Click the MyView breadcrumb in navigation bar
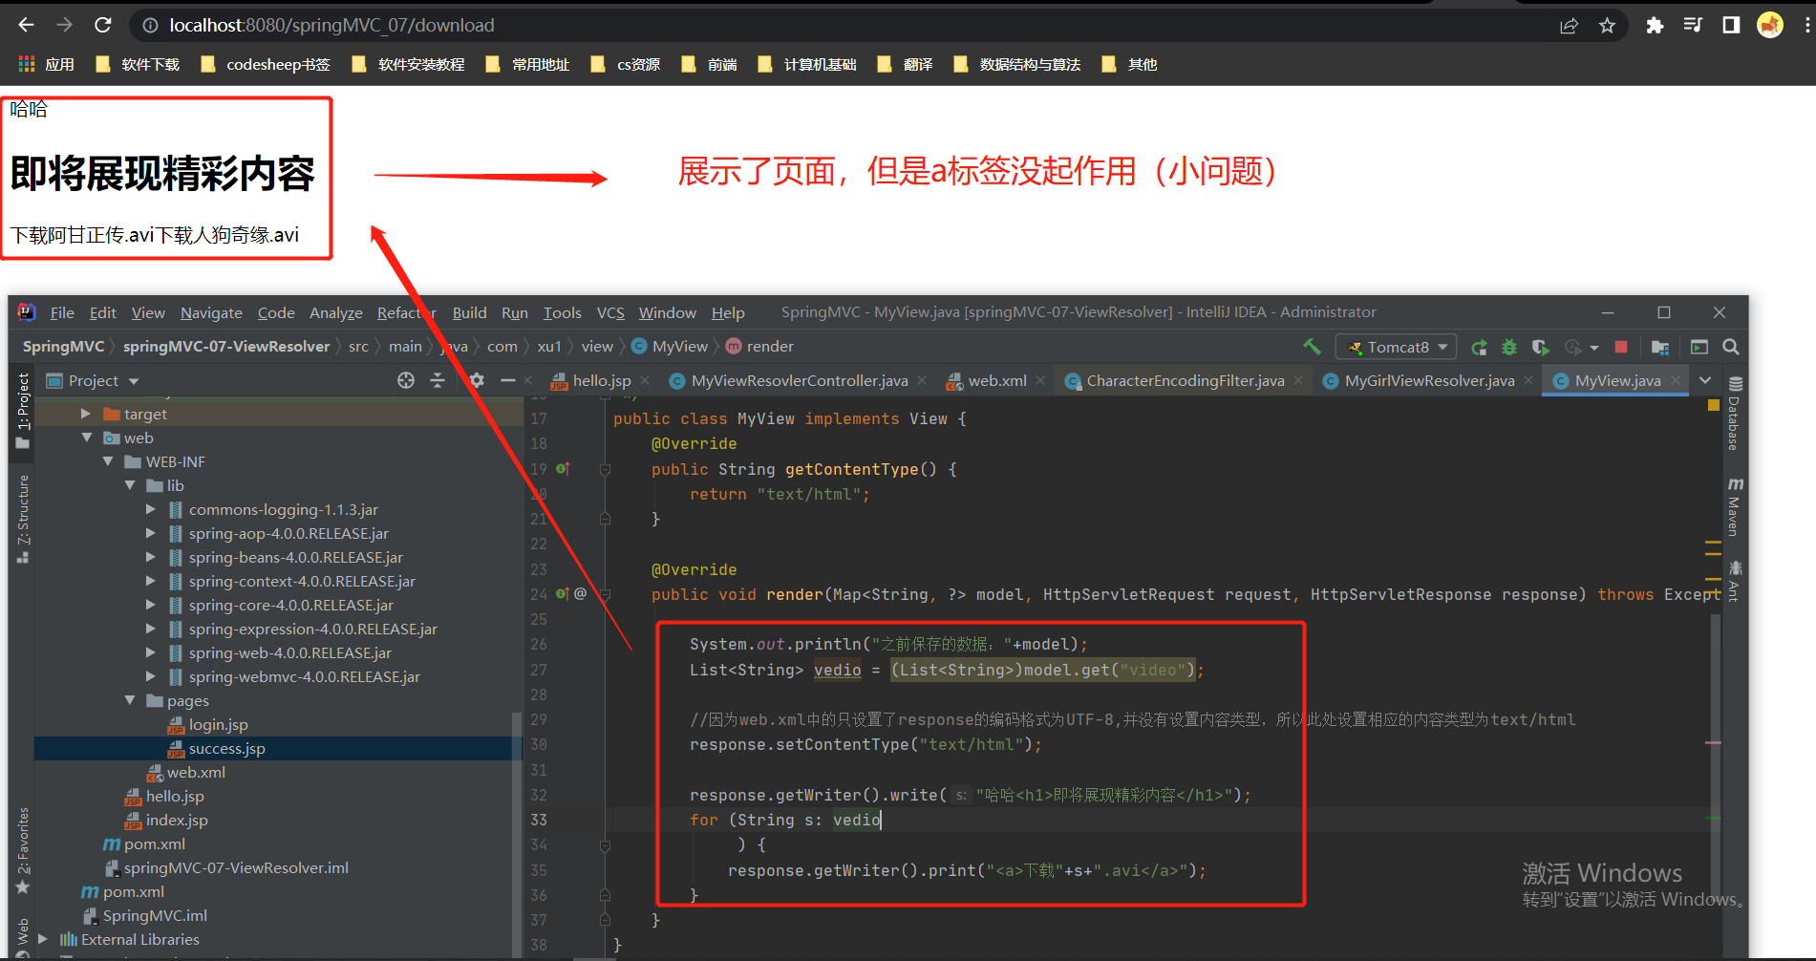The width and height of the screenshot is (1816, 961). click(670, 346)
